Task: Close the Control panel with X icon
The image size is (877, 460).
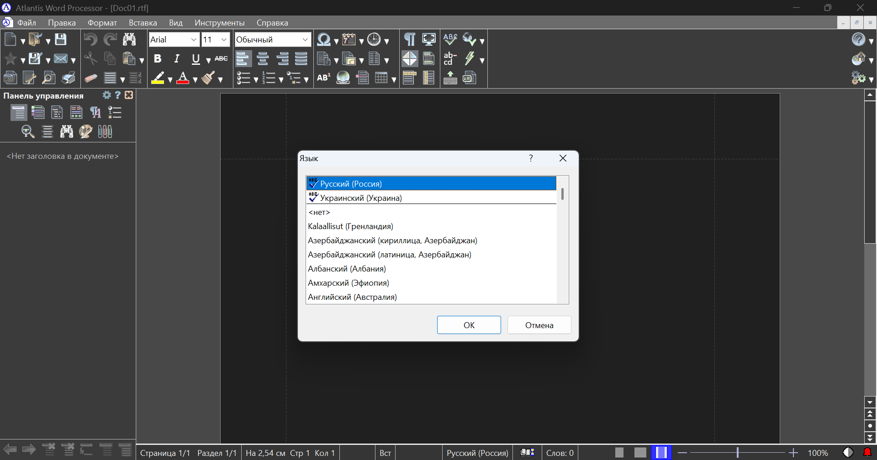Action: click(129, 95)
